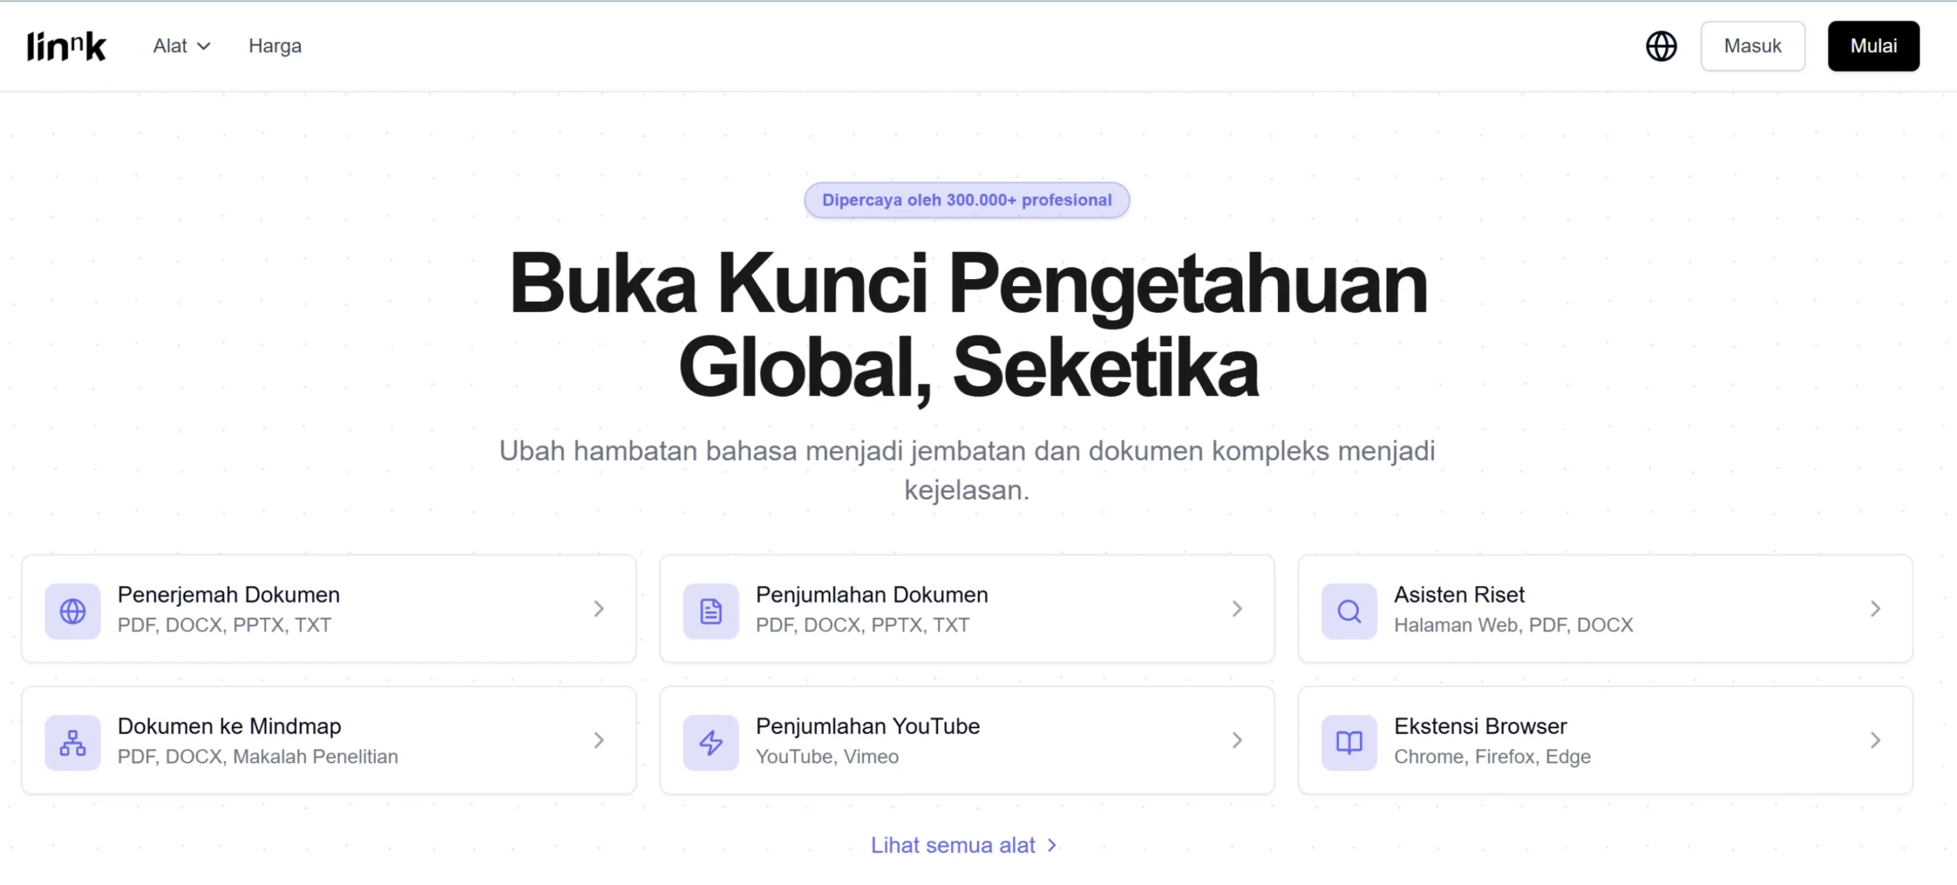Screen dimensions: 1957x885
Task: Open the Alat dropdown menu
Action: point(180,46)
